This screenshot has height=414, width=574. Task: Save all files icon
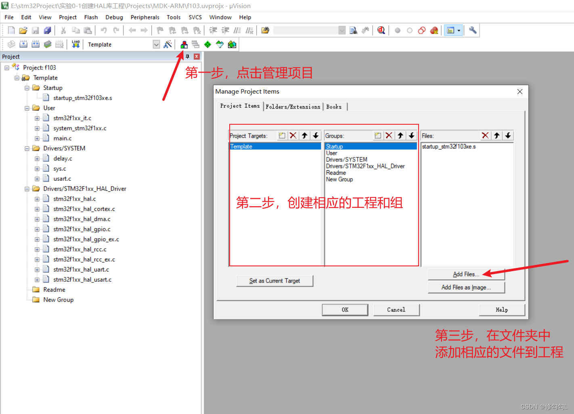pos(48,30)
